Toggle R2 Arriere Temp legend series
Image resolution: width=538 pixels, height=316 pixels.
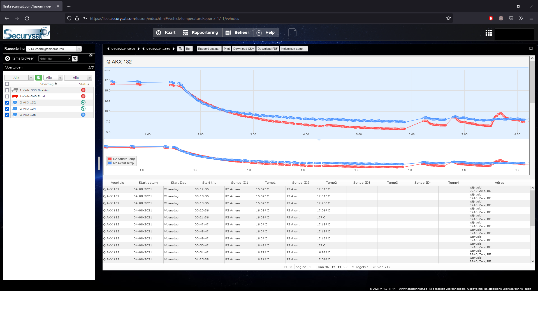[x=121, y=159]
